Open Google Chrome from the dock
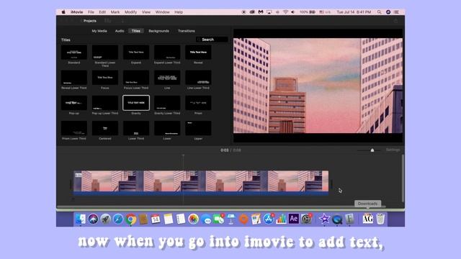 [131, 219]
